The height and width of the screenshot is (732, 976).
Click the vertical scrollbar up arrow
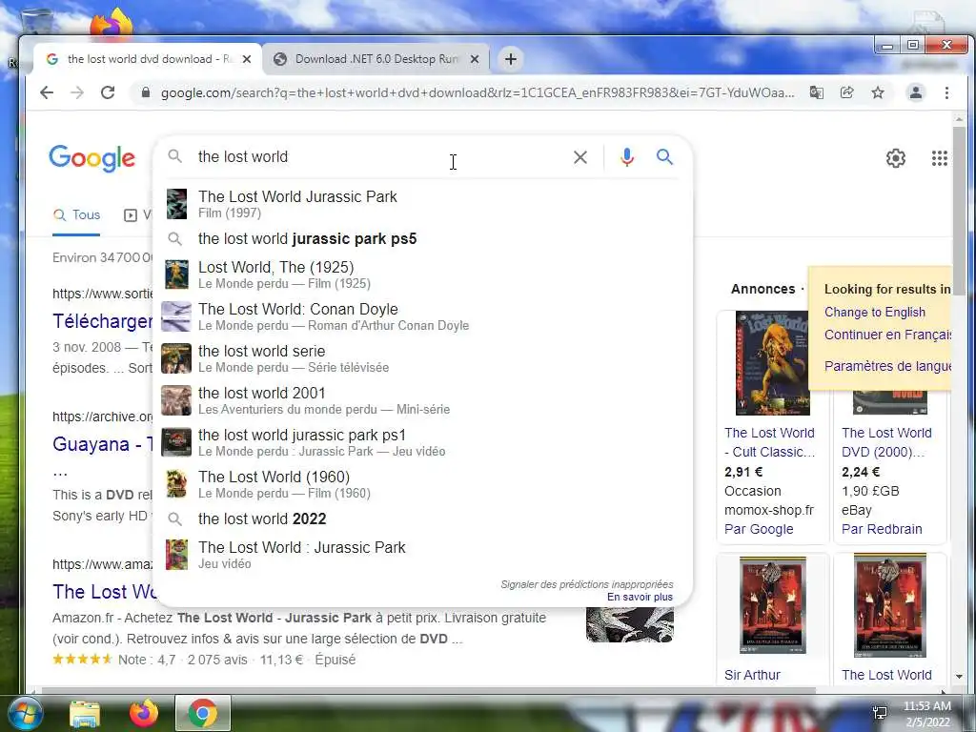pyautogui.click(x=959, y=119)
